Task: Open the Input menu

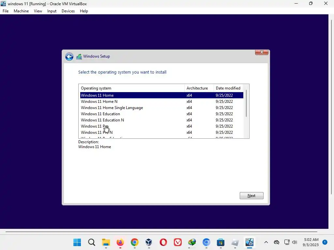Action: click(x=52, y=11)
